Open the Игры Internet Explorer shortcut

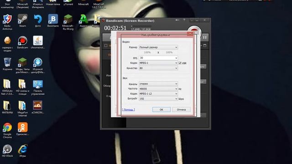click(22, 151)
